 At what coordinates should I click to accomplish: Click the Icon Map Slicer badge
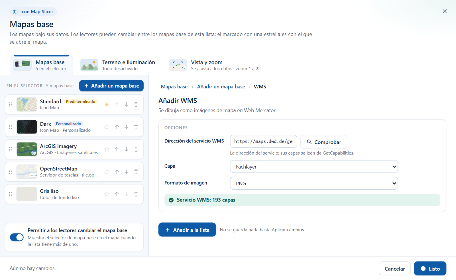(33, 12)
